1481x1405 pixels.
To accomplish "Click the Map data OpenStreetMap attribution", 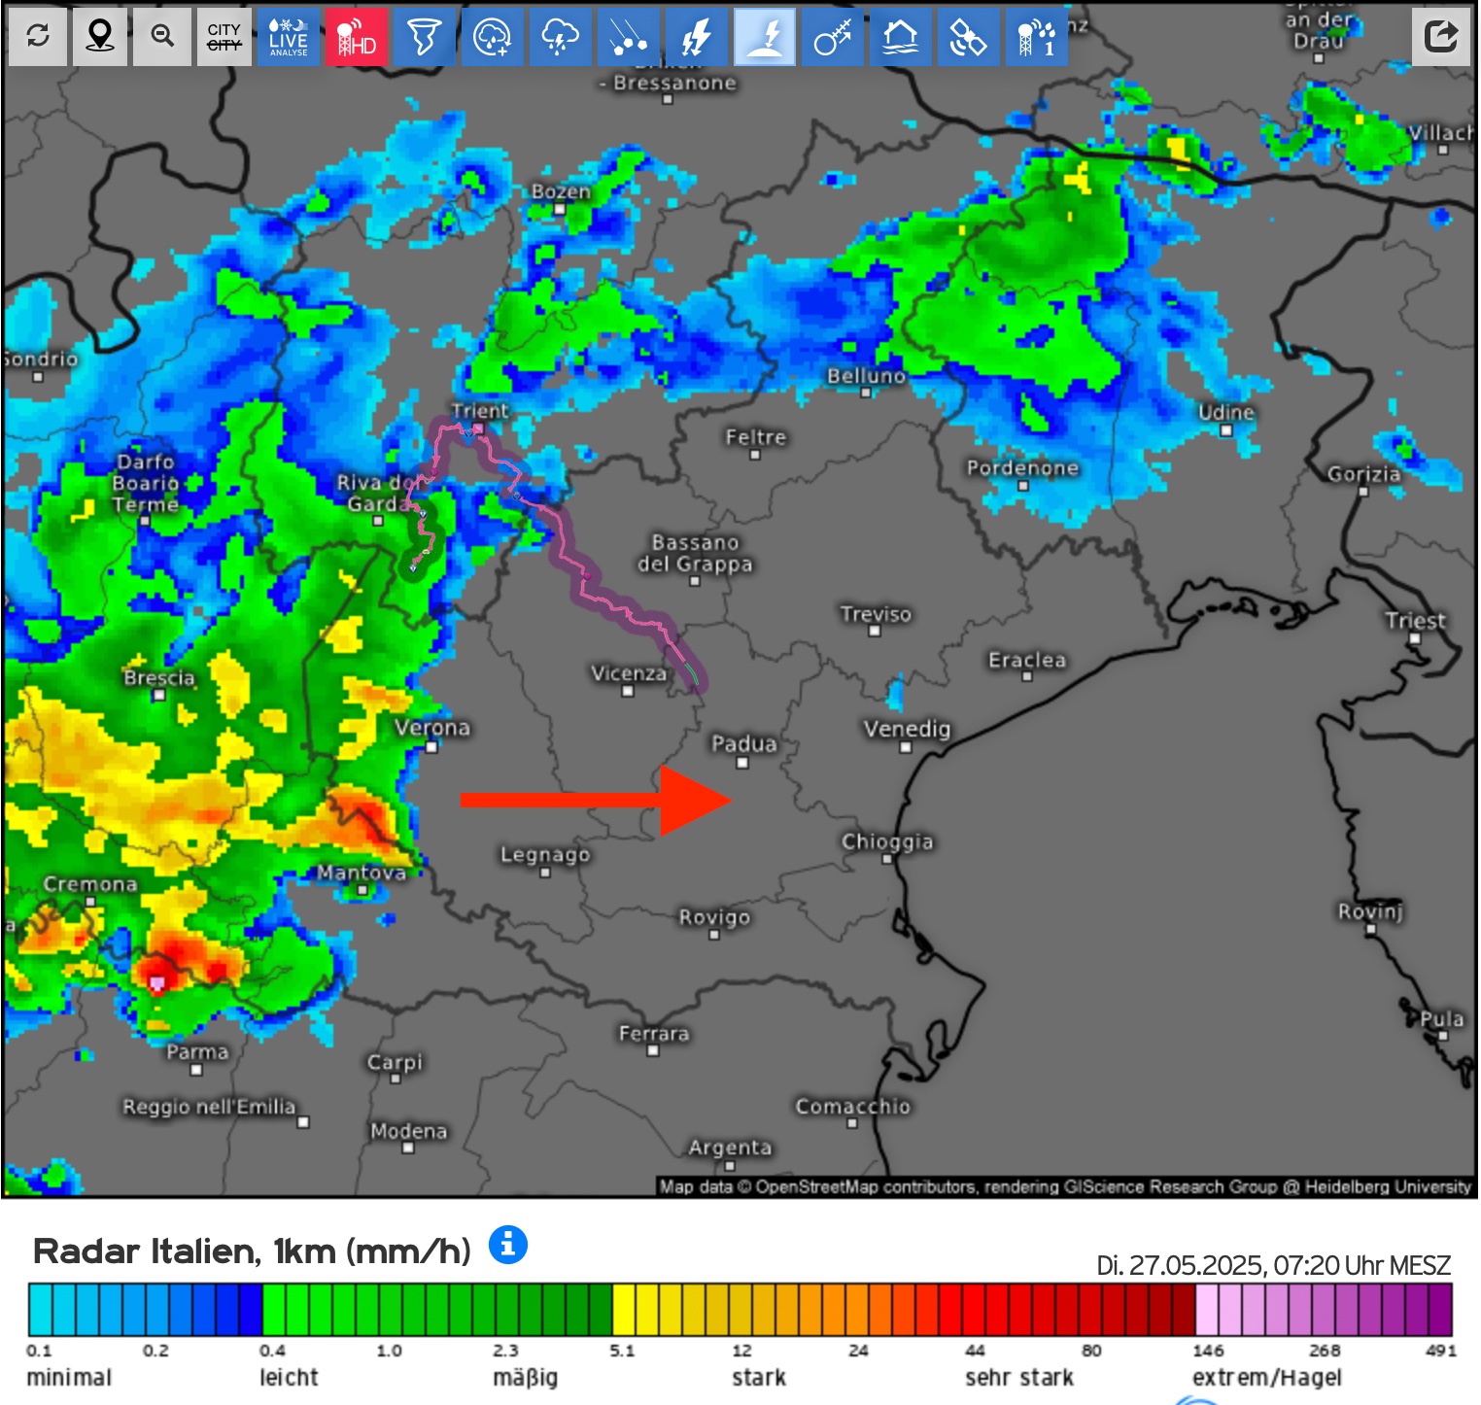I will (1065, 1186).
